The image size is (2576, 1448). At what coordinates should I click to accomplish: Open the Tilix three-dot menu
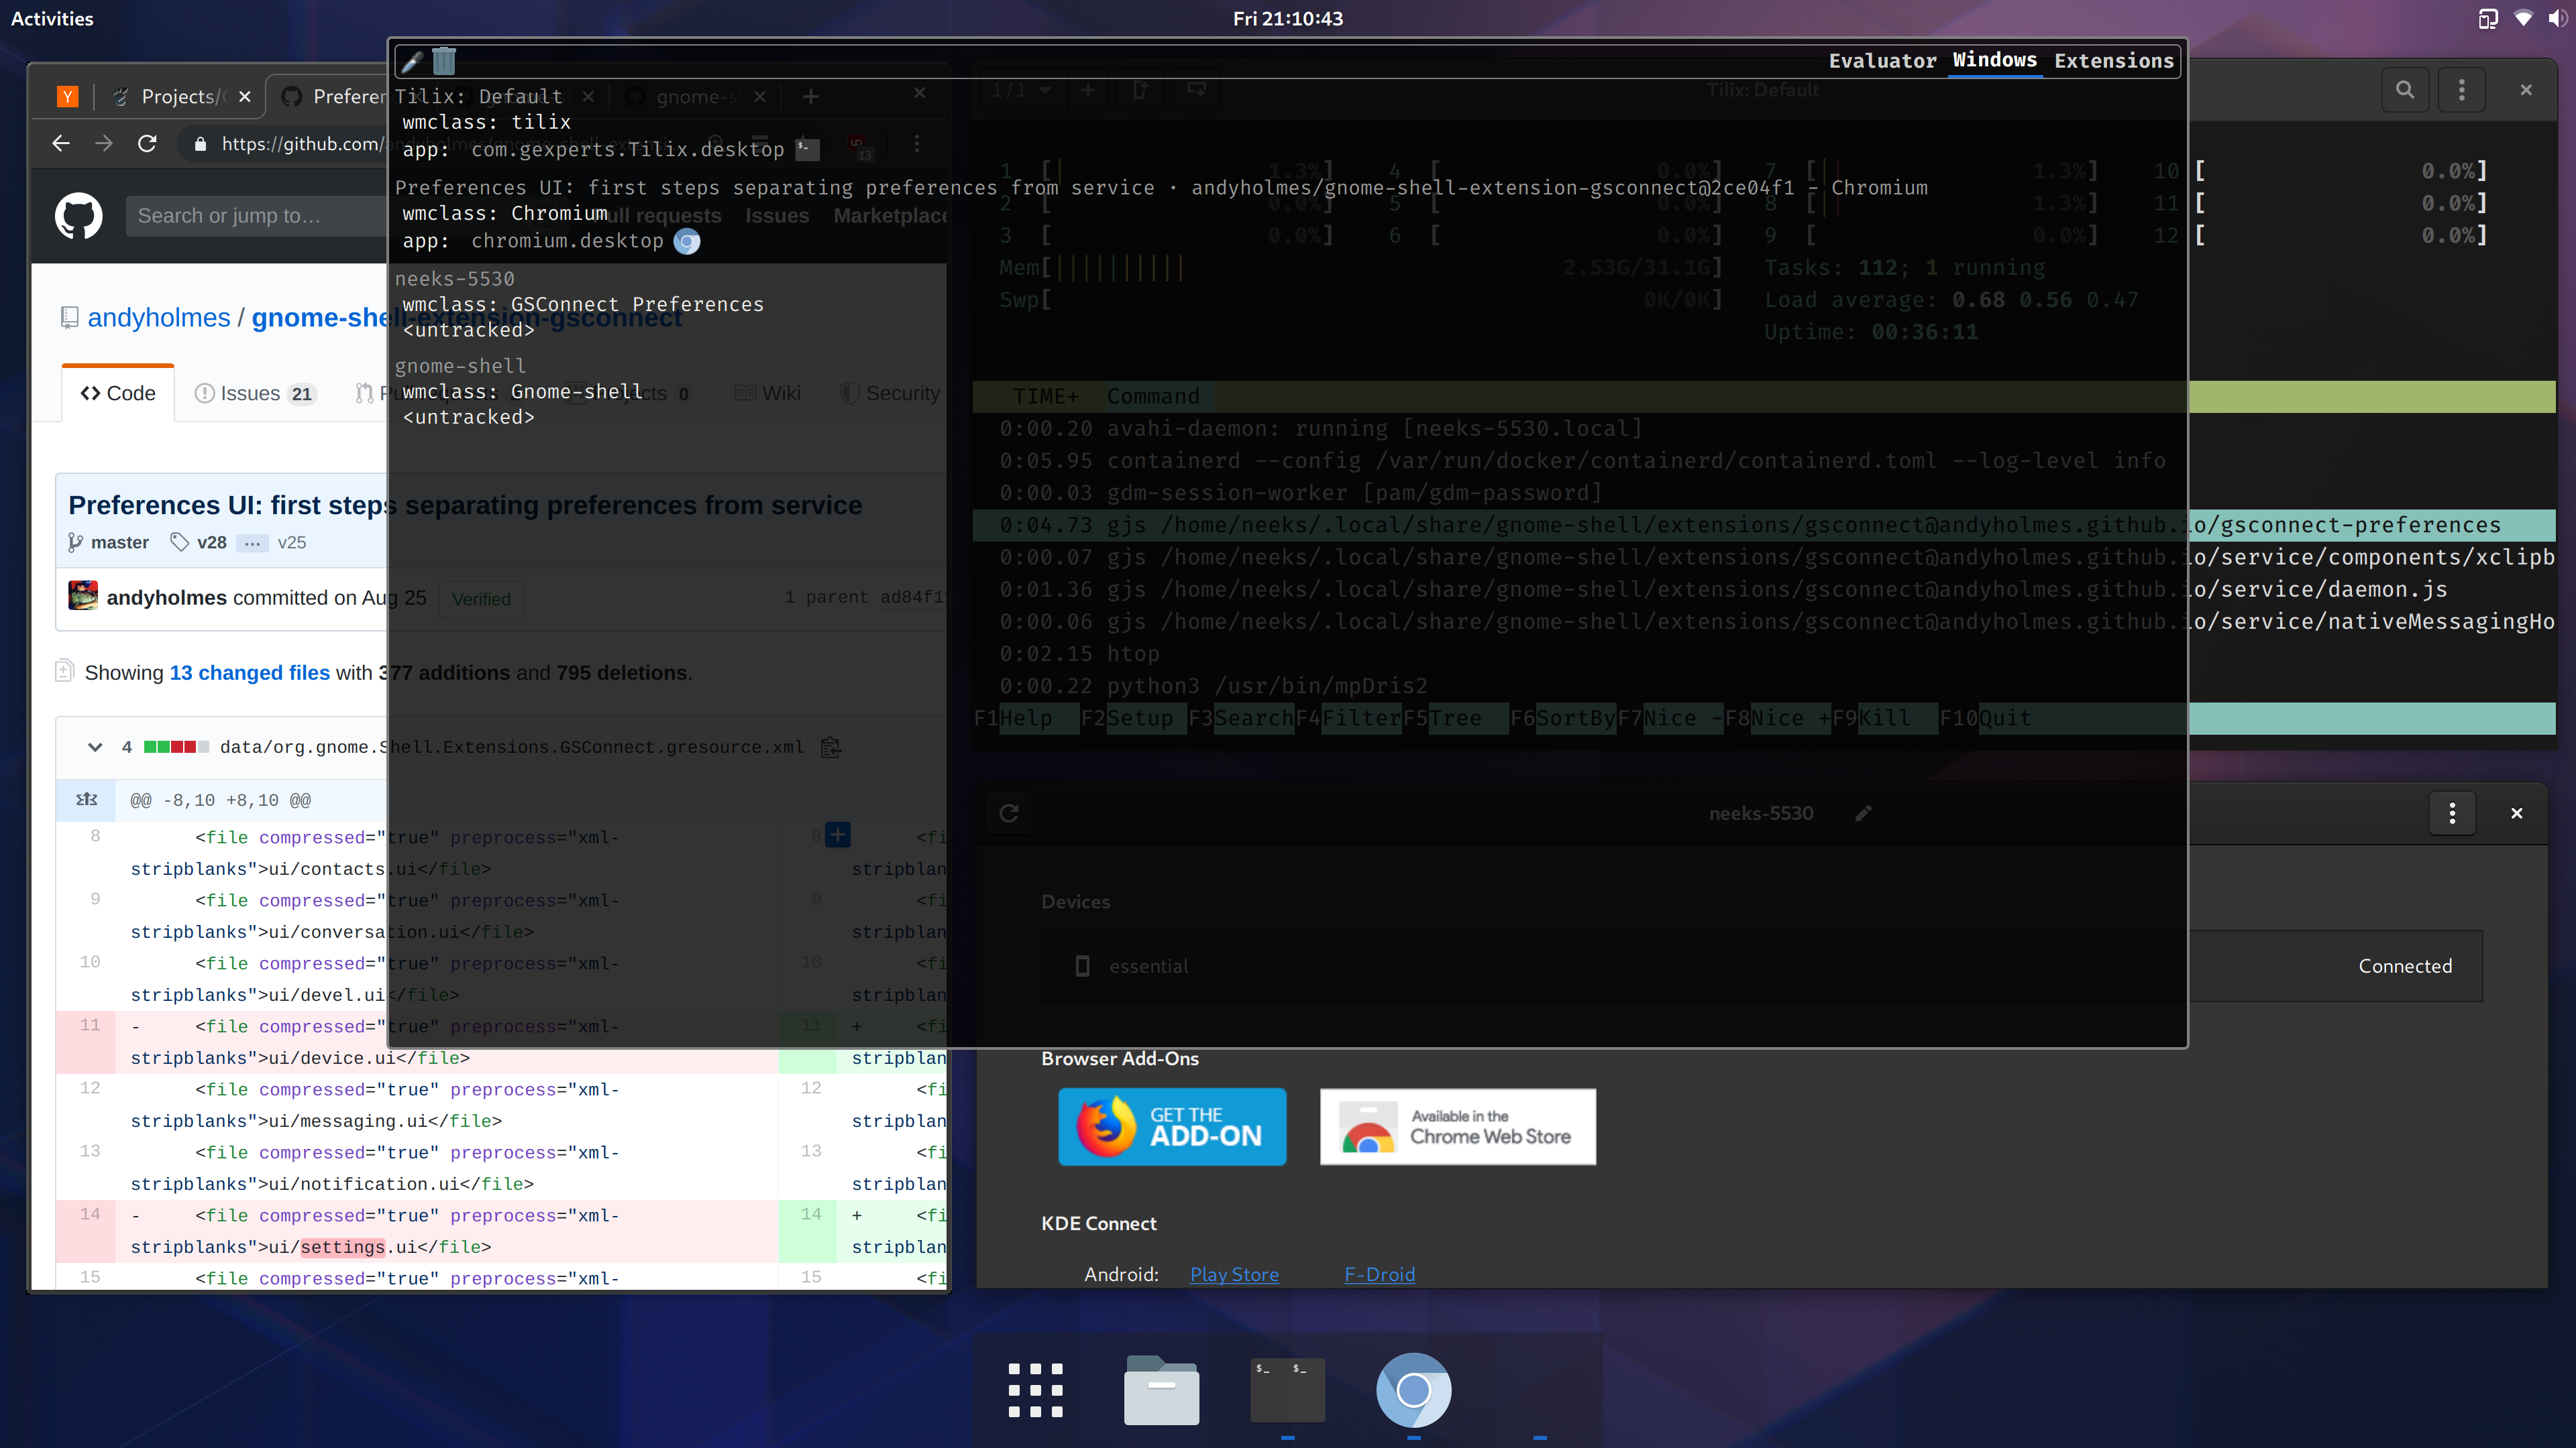tap(2462, 90)
